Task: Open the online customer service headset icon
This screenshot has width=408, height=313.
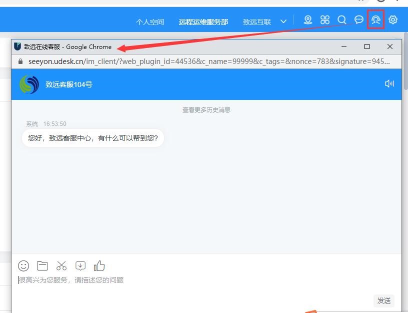Action: (375, 19)
